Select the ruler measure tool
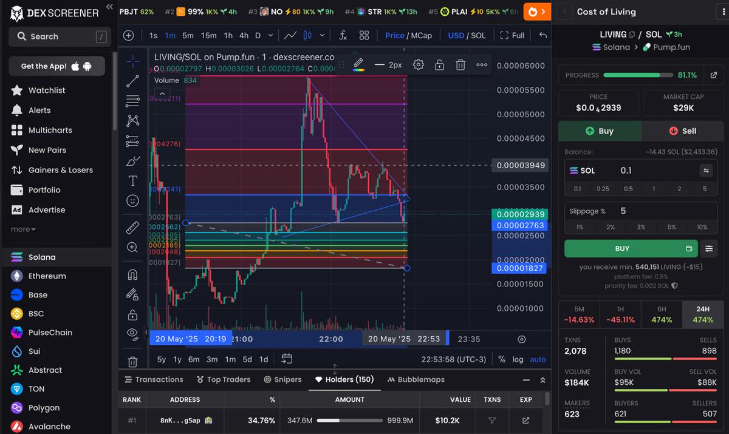This screenshot has height=434, width=729. click(x=132, y=228)
